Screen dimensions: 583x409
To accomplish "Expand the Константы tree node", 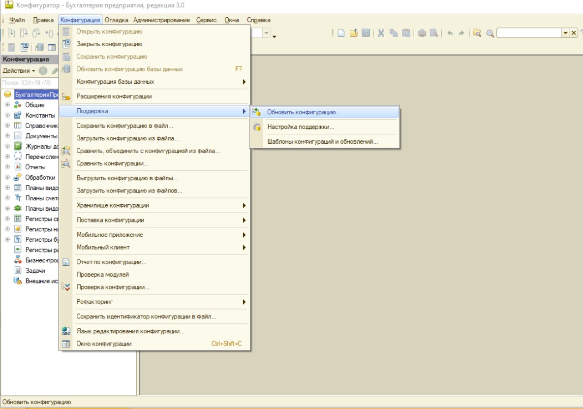I will click(x=7, y=115).
